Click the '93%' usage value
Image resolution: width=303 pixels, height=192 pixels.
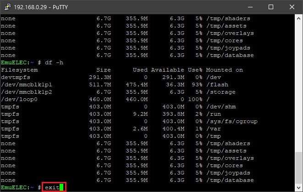(x=197, y=85)
